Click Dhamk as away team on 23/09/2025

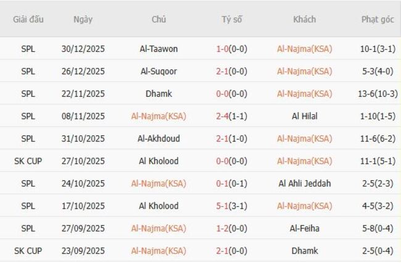click(304, 251)
